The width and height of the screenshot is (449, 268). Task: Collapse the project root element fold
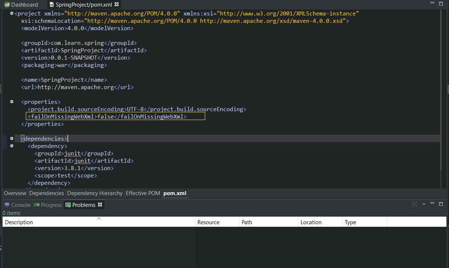(12, 13)
